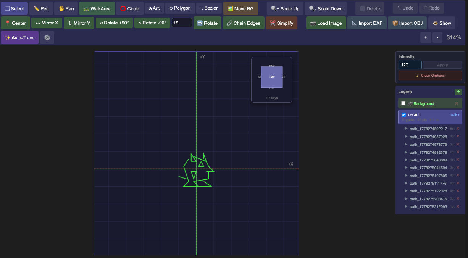This screenshot has height=258, width=468.
Task: Pick the WalkArea tool
Action: tap(97, 8)
